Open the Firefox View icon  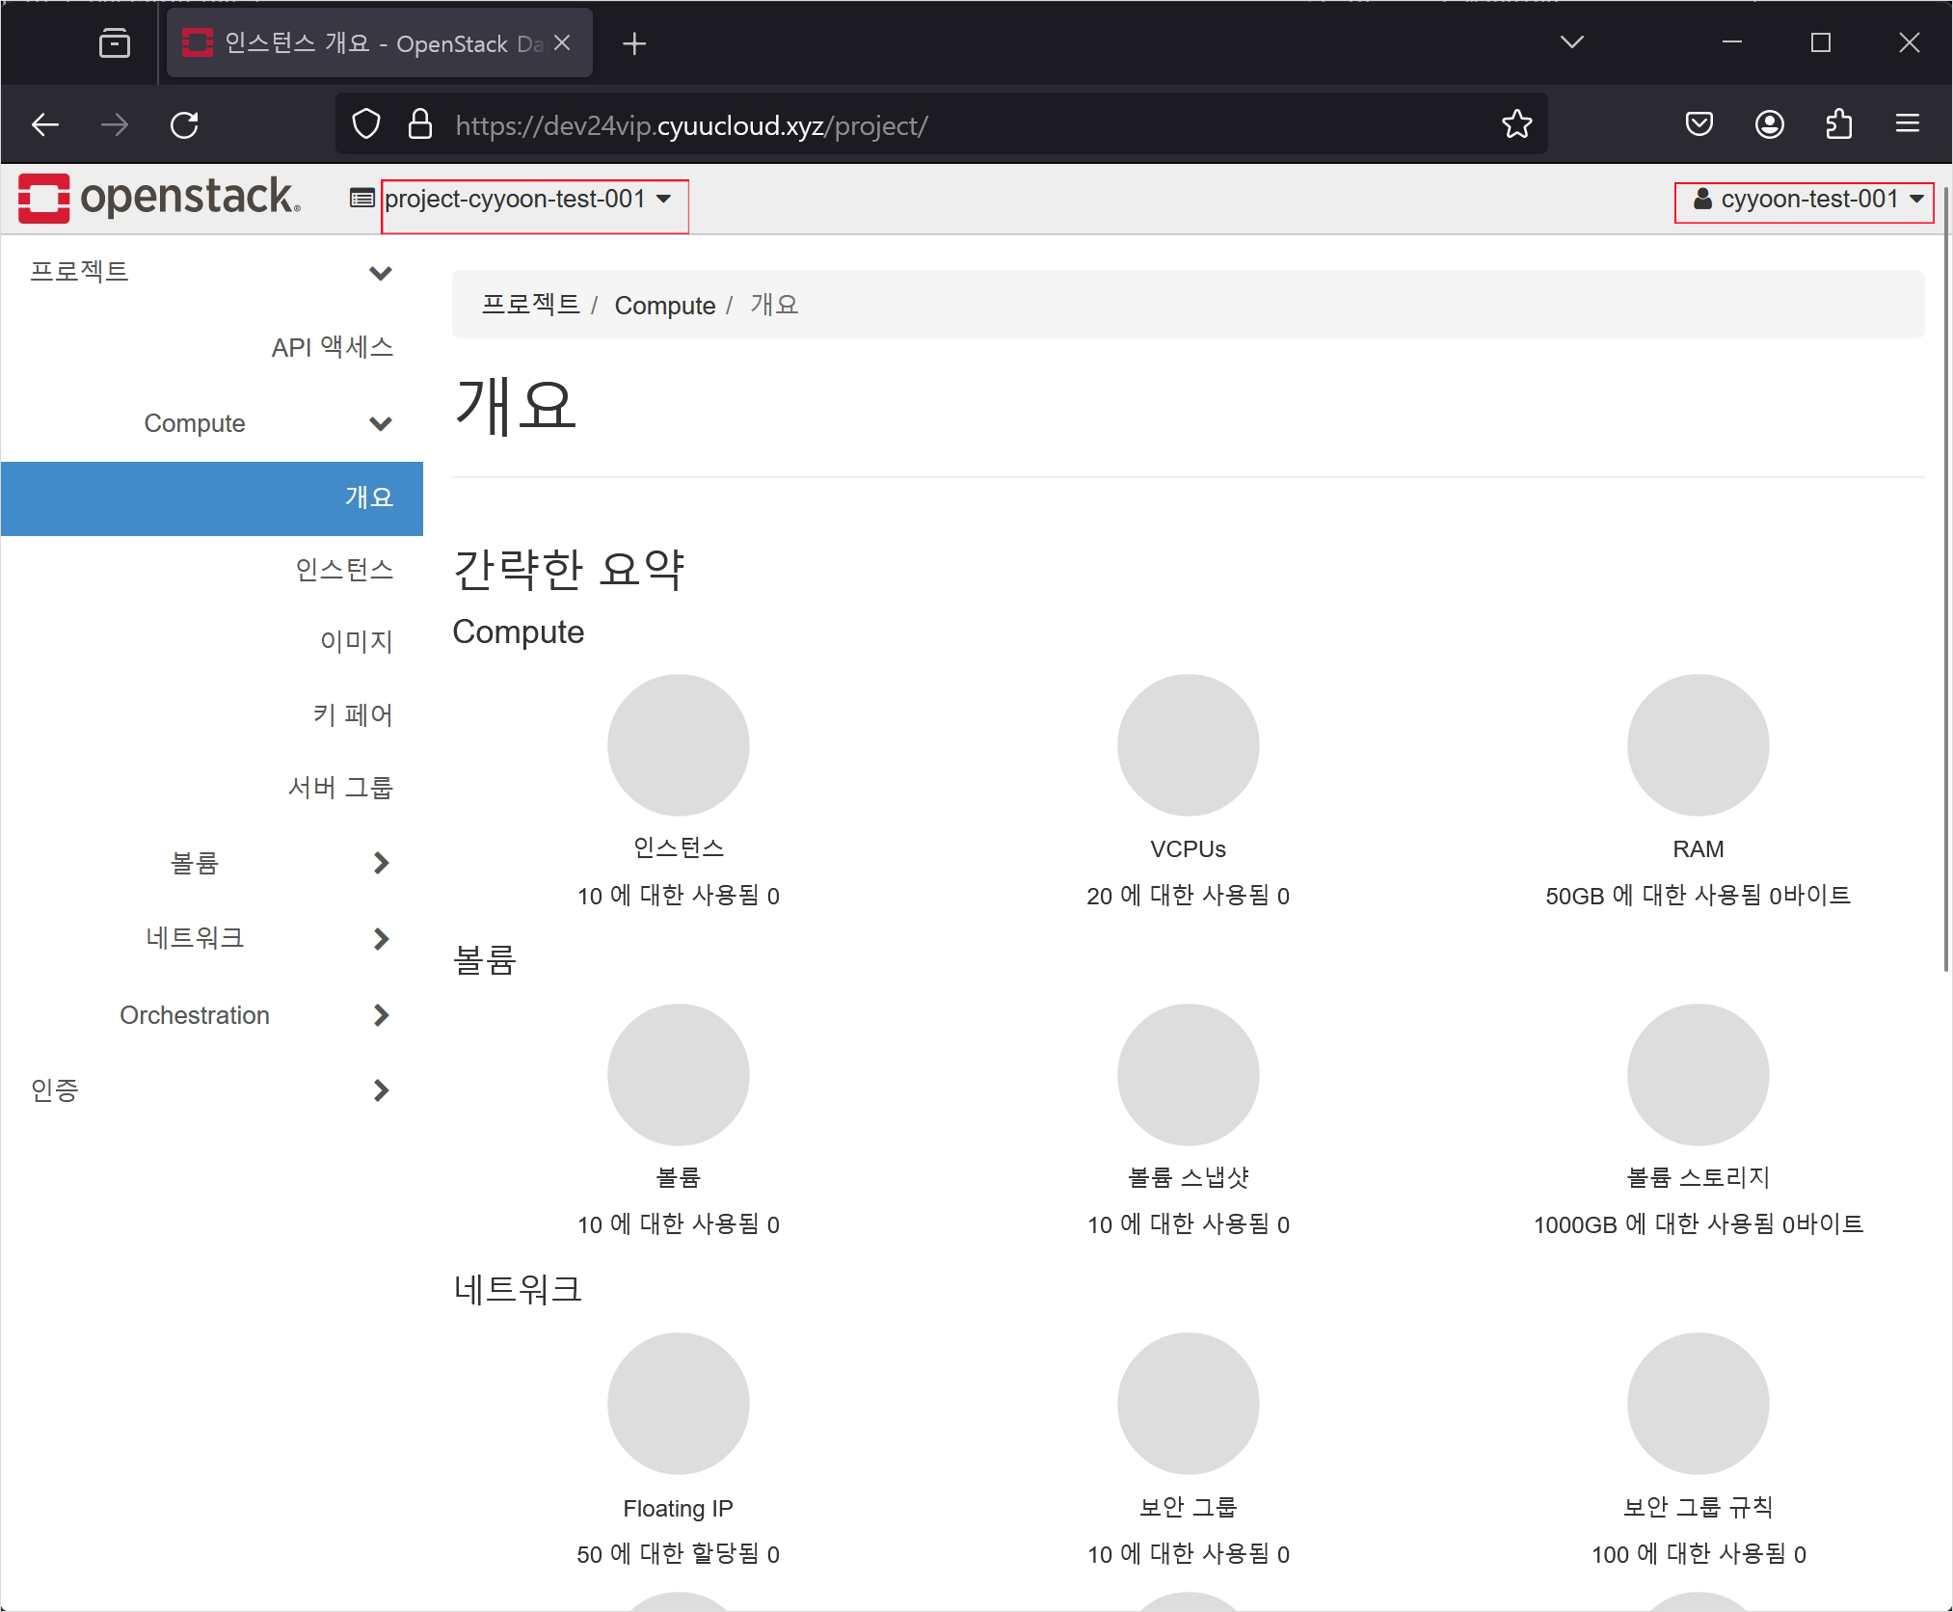(x=115, y=43)
